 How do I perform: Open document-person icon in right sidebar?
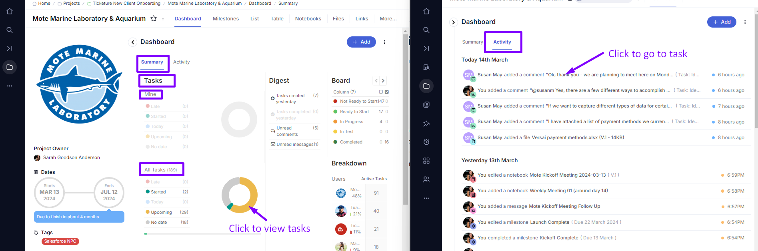(426, 67)
